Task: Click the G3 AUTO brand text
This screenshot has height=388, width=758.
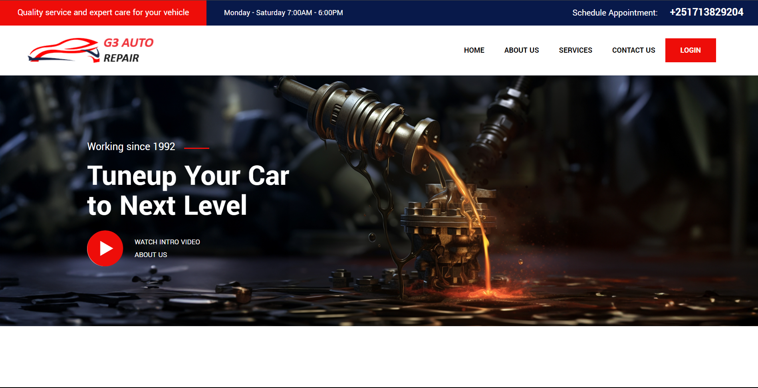Action: pyautogui.click(x=129, y=43)
